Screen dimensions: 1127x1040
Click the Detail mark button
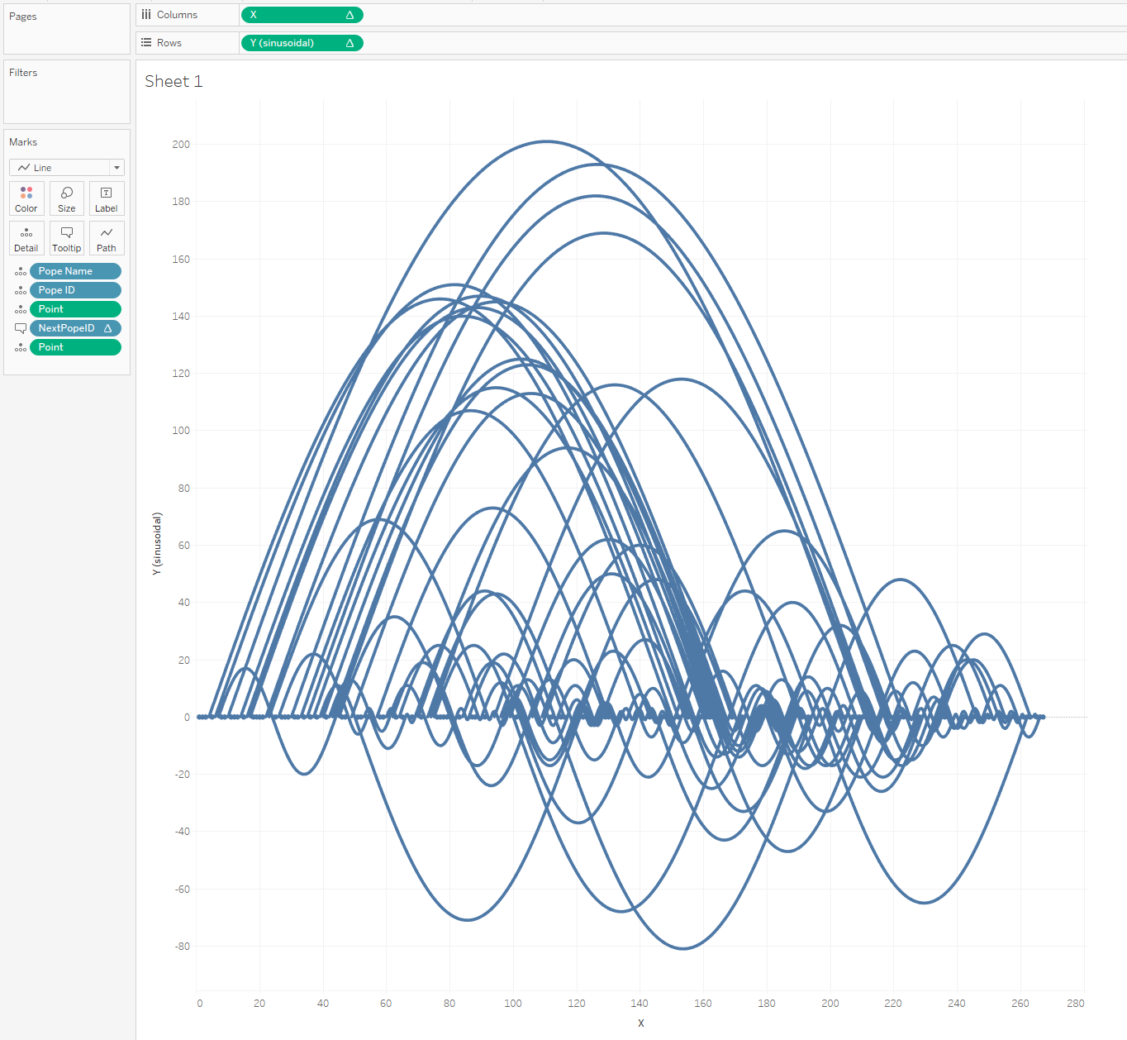click(x=26, y=238)
